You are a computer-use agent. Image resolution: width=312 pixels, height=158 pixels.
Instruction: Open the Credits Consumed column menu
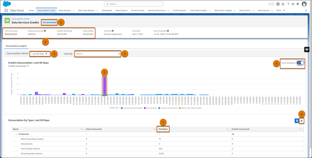tap(301, 129)
